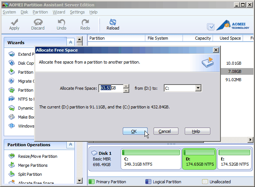Select the E: 174.52GB NTFS partition block
255x187 pixels.
pos(234,159)
